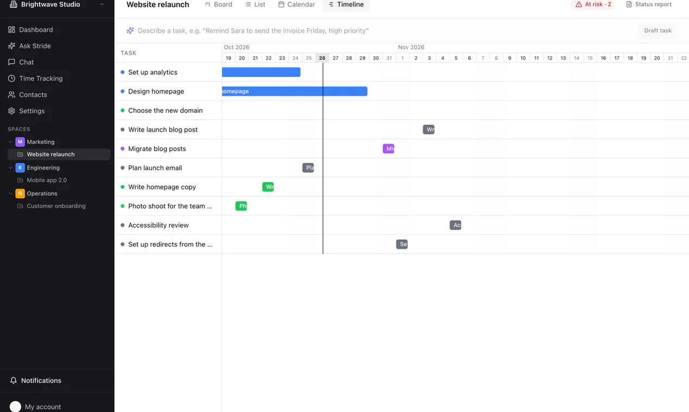
Task: Select the Timeline tab
Action: [x=346, y=4]
